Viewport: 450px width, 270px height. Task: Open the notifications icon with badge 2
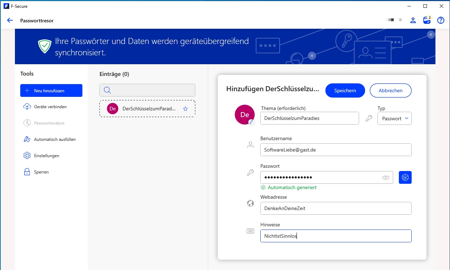coord(427,20)
